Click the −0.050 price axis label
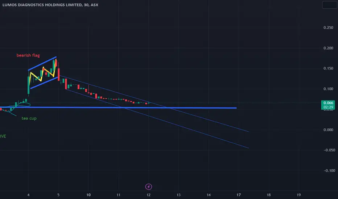The width and height of the screenshot is (338, 199). [329, 150]
